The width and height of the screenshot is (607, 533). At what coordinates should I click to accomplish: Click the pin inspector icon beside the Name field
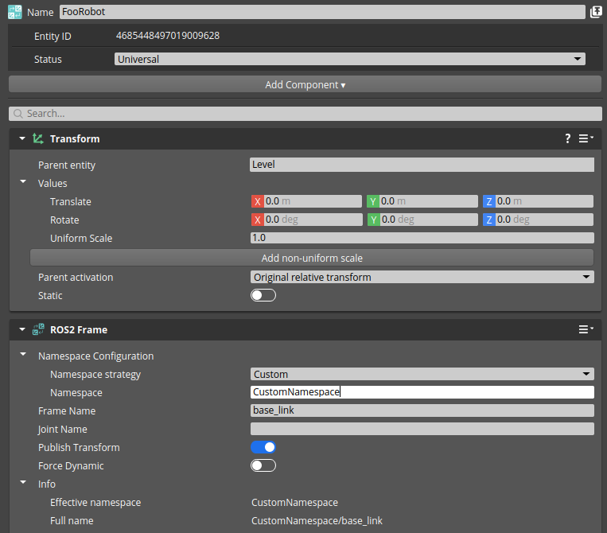596,12
